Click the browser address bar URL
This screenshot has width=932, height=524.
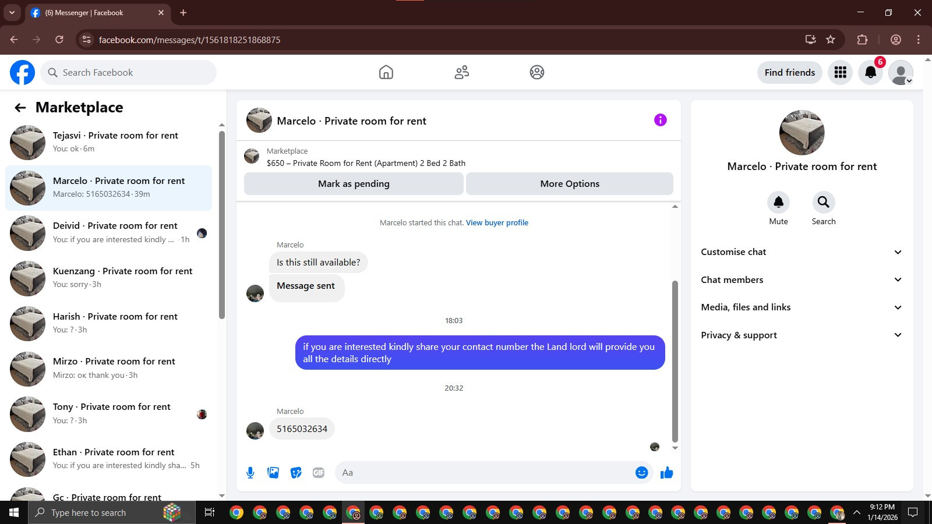(x=189, y=40)
